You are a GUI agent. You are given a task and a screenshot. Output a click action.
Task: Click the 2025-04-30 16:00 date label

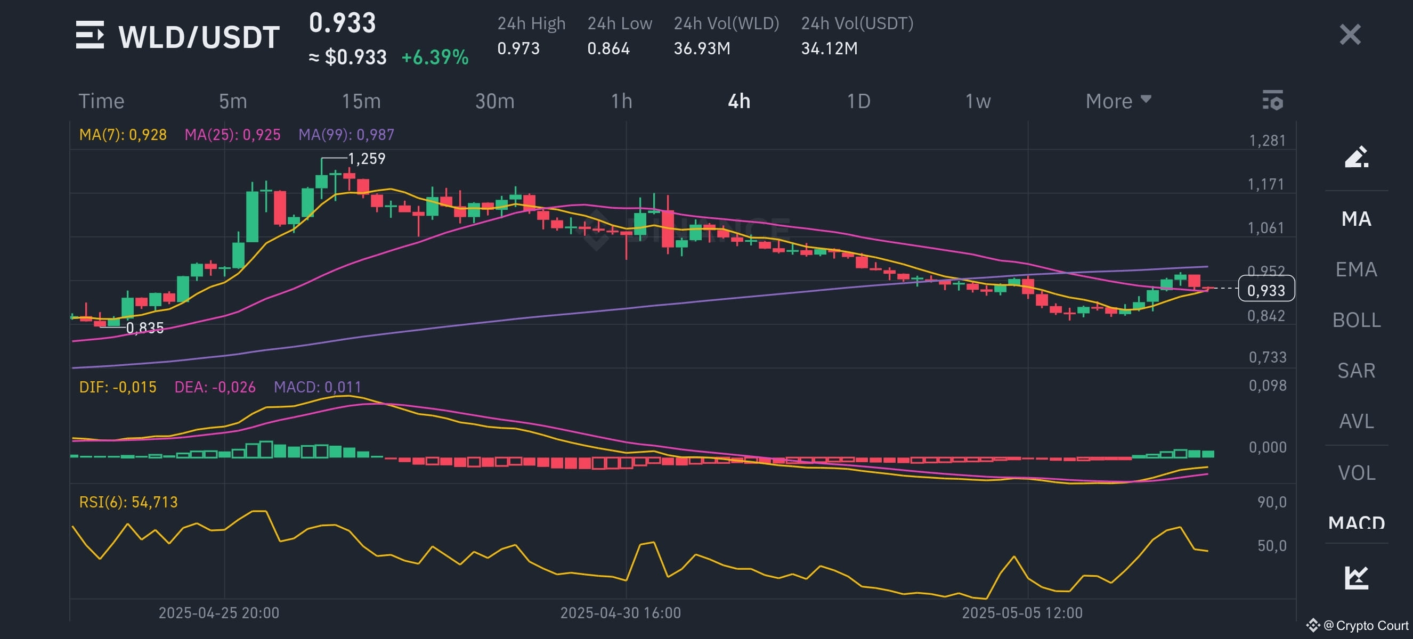620,612
